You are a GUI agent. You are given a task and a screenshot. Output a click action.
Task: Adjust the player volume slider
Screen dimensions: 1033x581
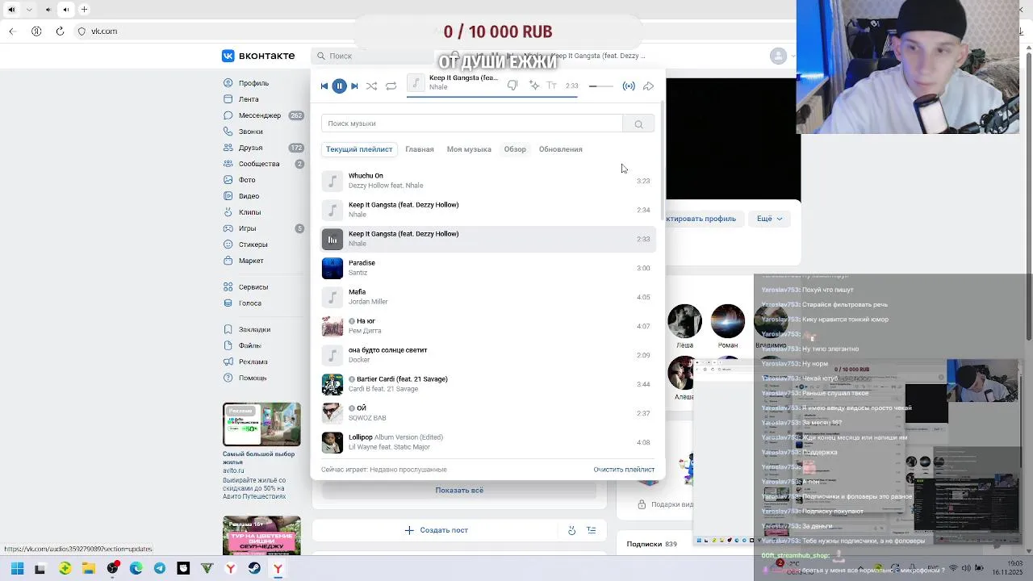coord(601,86)
